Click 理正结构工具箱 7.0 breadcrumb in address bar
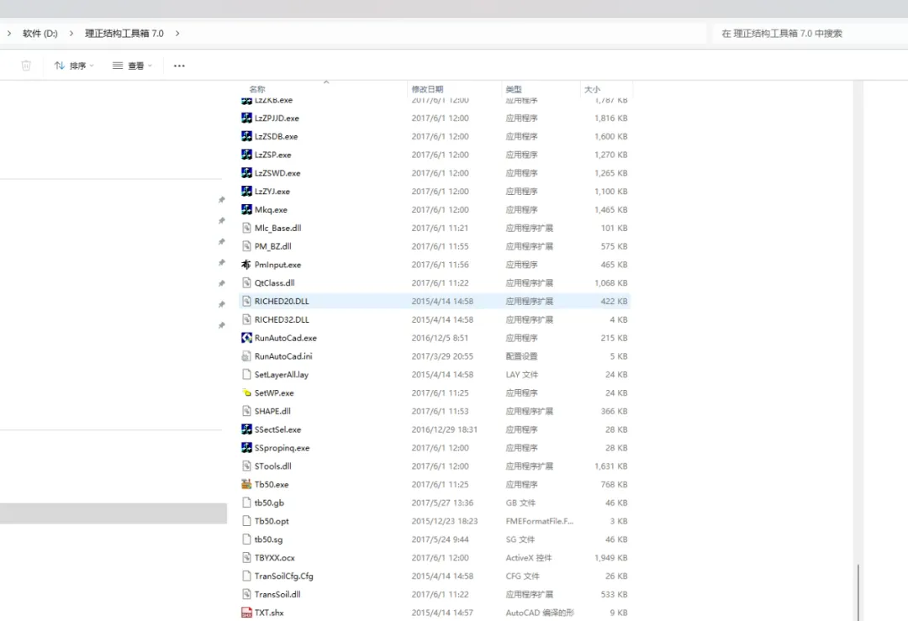Image resolution: width=908 pixels, height=621 pixels. pos(124,34)
